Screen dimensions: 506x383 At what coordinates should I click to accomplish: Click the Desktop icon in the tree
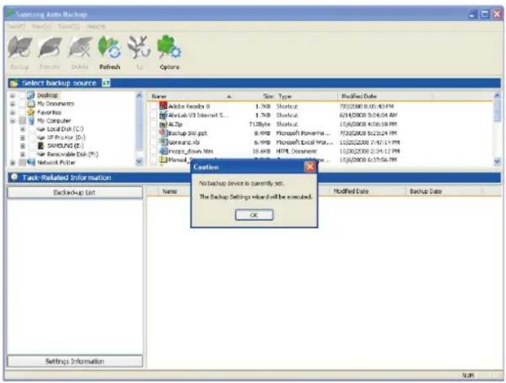point(31,95)
